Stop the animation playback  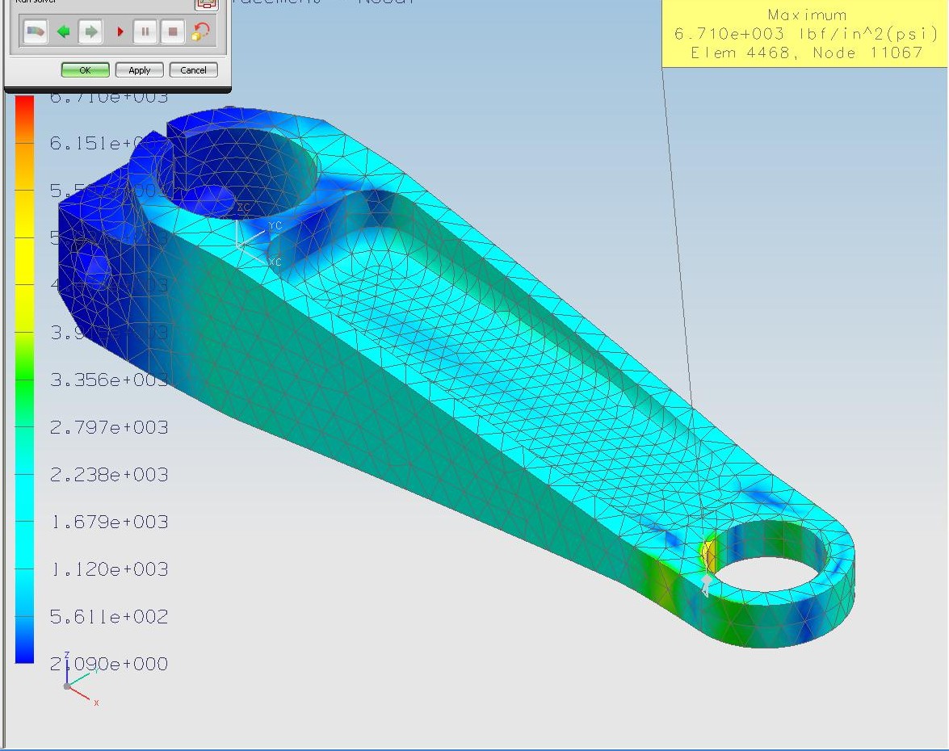(172, 31)
